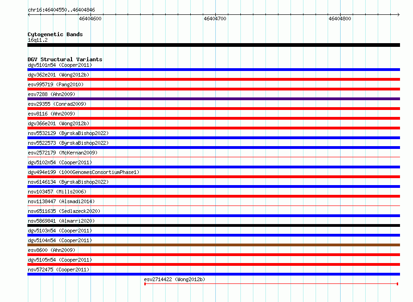Open the nsv6511635 (Sedlazeck2020) label
Screen dimensions: 413x302
coord(64,211)
